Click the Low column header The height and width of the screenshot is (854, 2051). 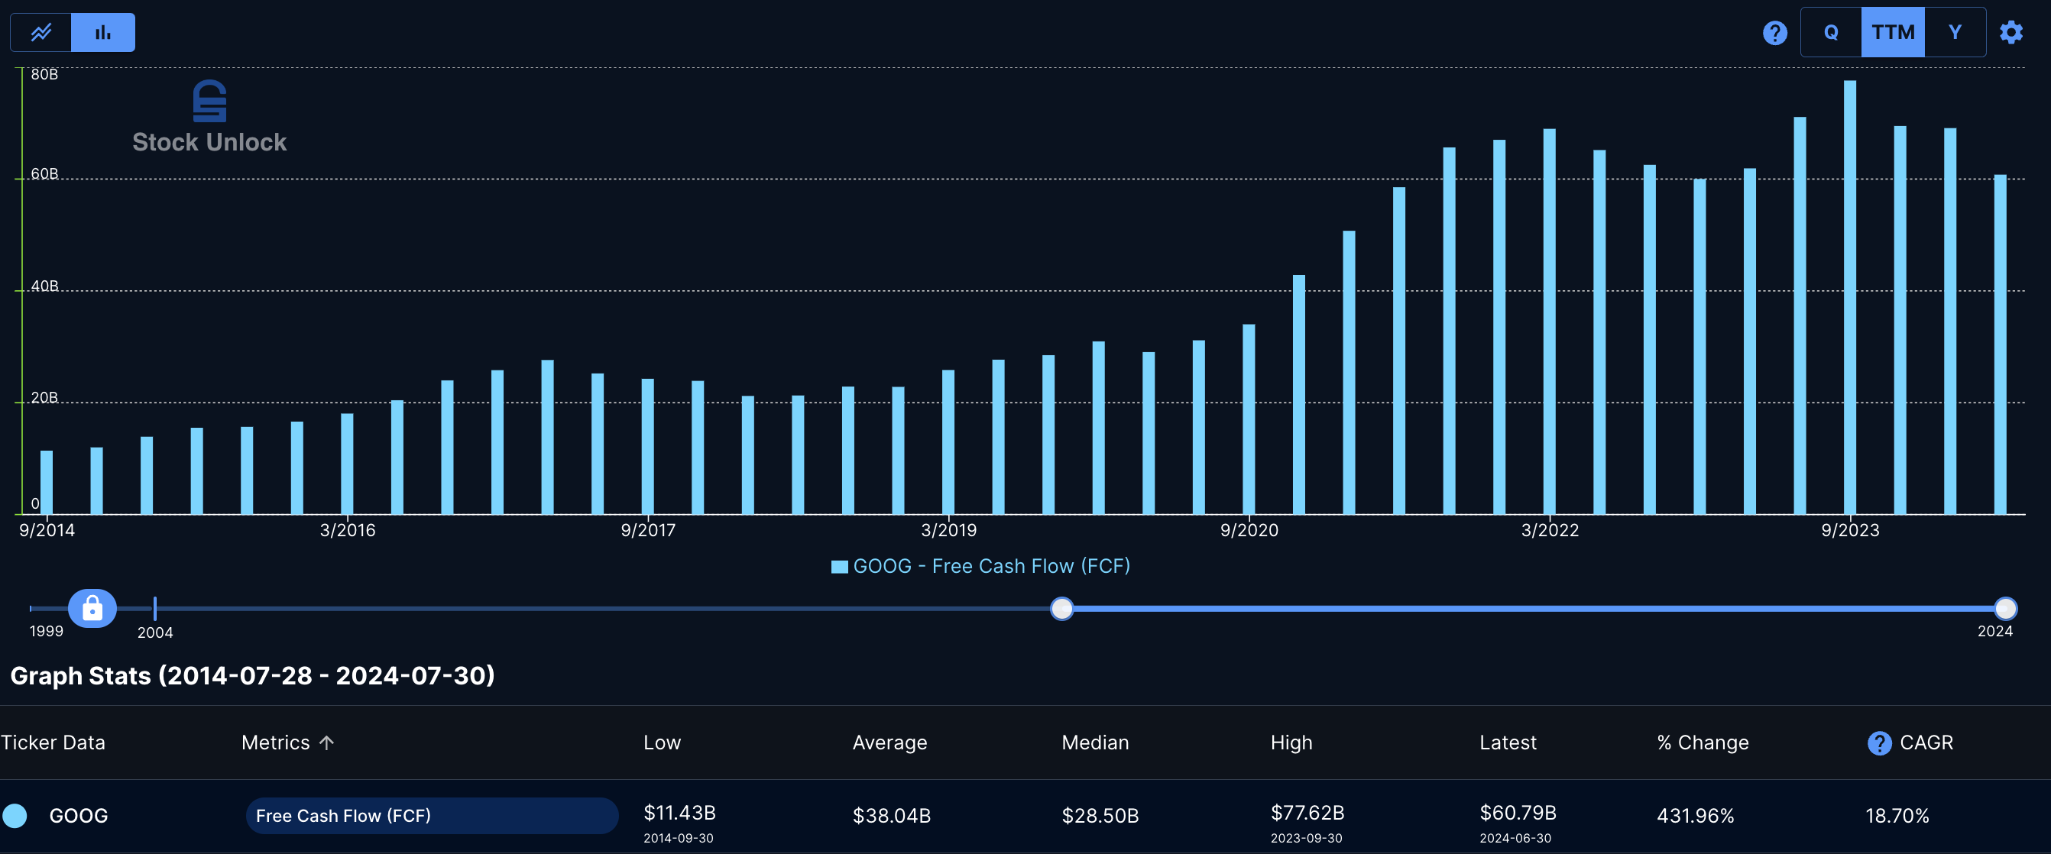pyautogui.click(x=662, y=742)
